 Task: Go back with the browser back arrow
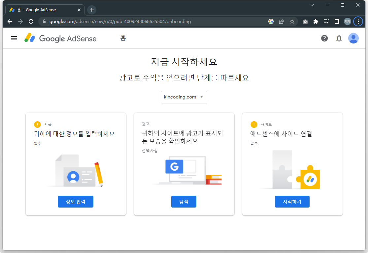[x=10, y=21]
